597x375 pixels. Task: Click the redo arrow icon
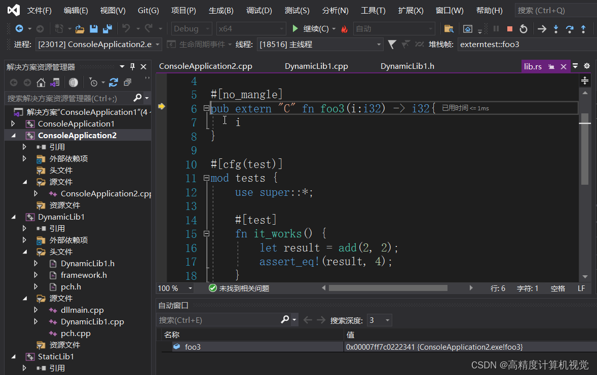click(x=149, y=28)
